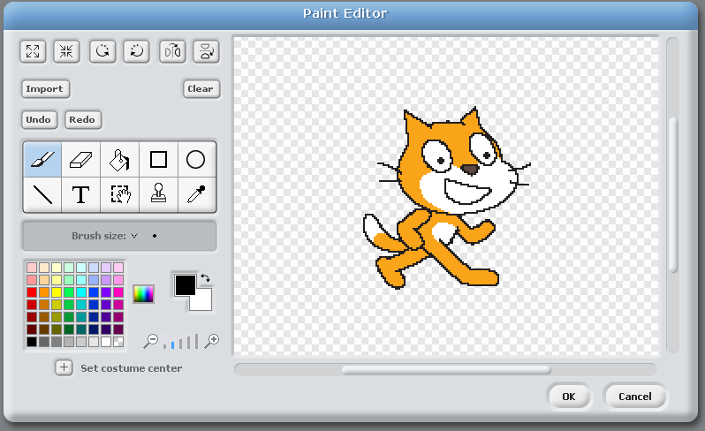Select the Eraser tool
The height and width of the screenshot is (431, 705).
tap(80, 160)
